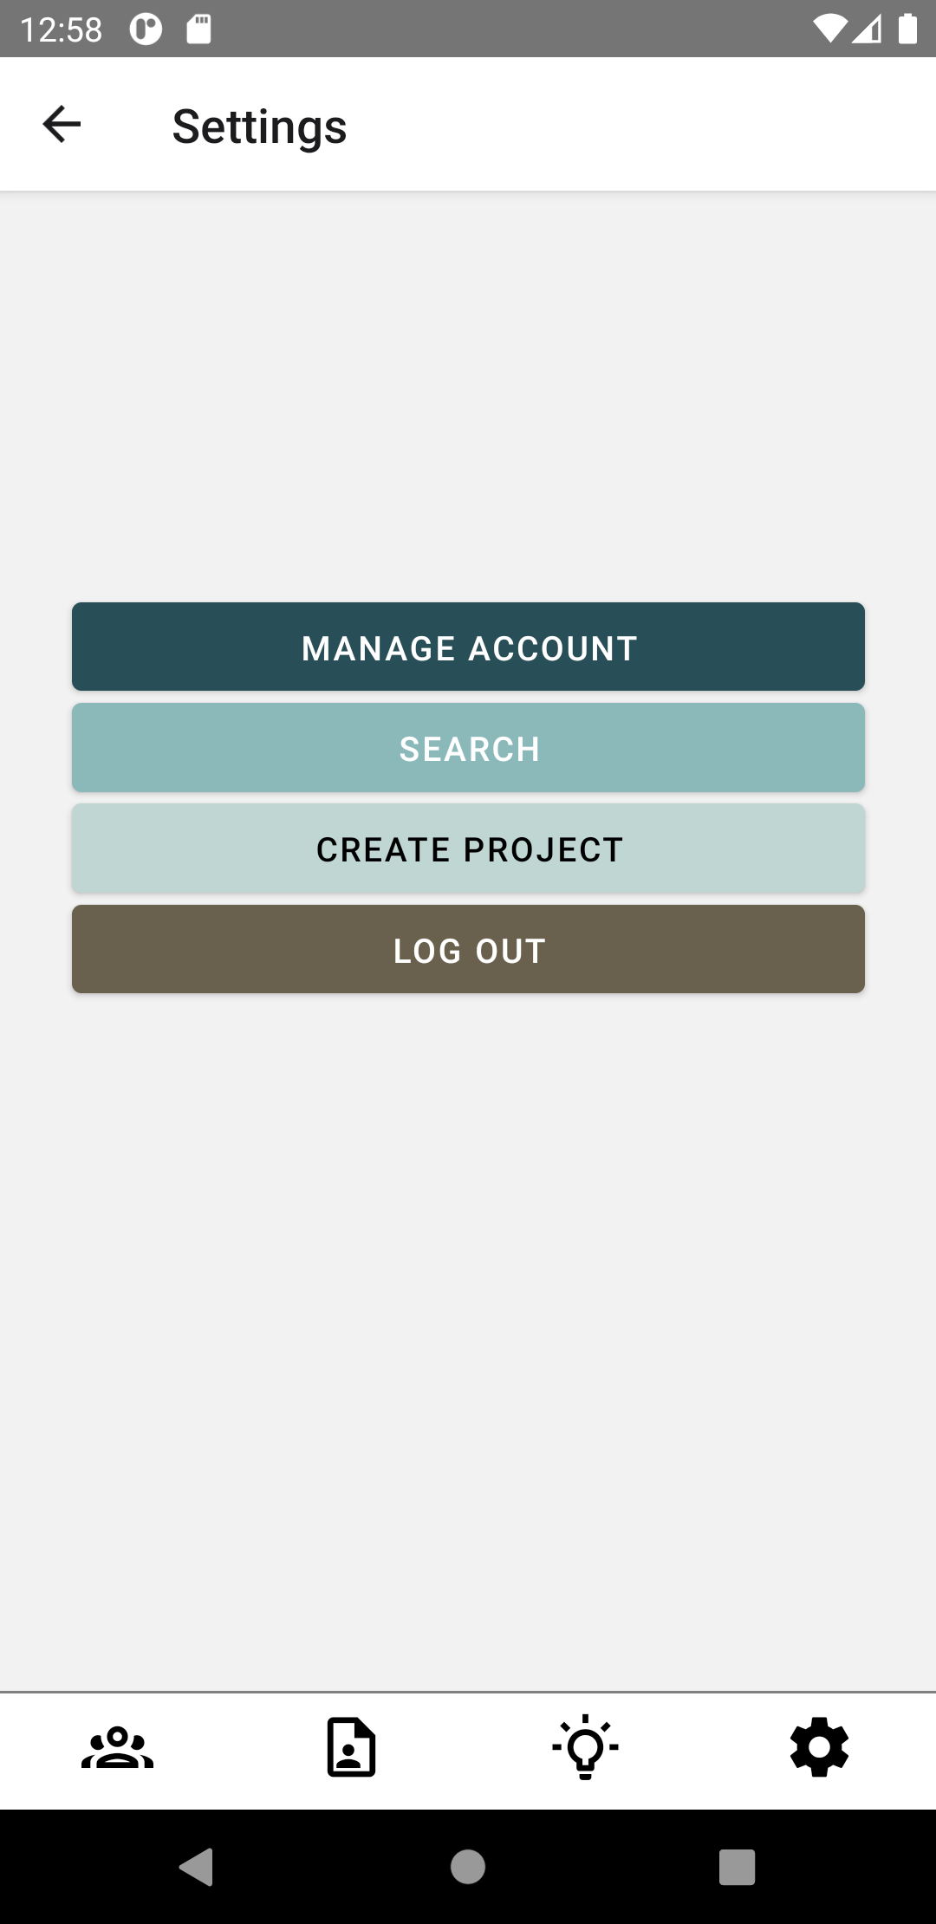Open the team members tab

pos(117,1747)
